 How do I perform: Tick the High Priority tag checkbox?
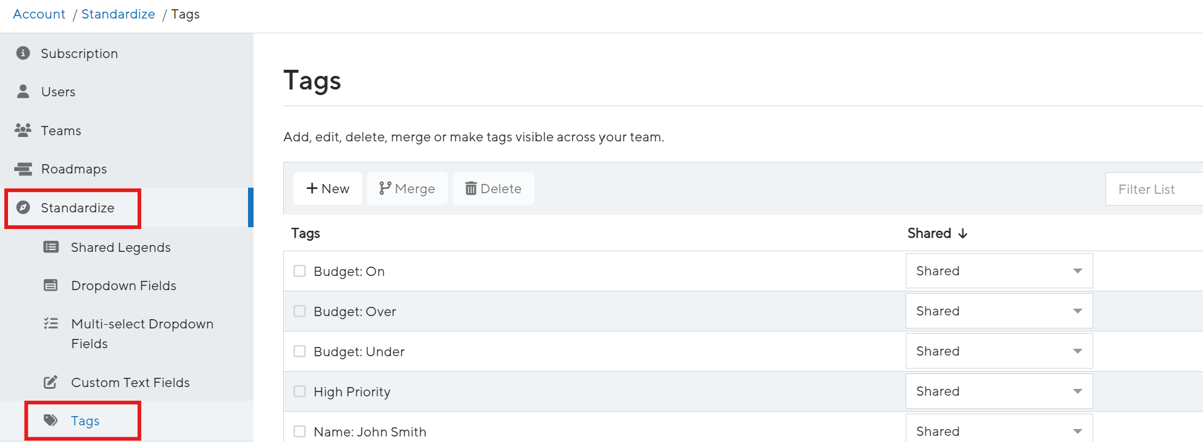pyautogui.click(x=300, y=391)
